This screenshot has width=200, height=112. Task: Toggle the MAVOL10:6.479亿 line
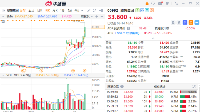pyautogui.click(x=76, y=75)
